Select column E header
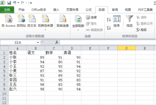156x105 pixels. click(90, 48)
